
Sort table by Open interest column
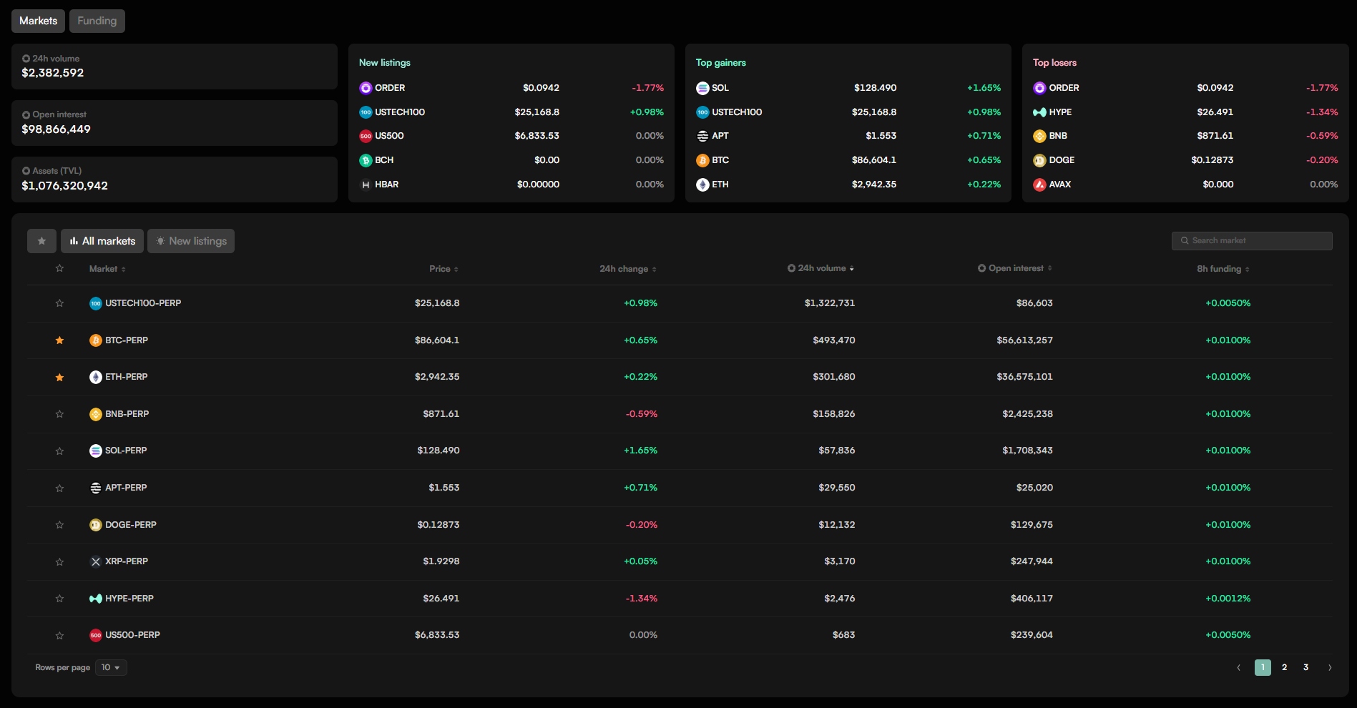tap(1015, 268)
